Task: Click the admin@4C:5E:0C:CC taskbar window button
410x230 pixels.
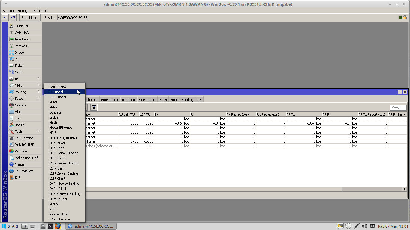Action: click(91, 226)
